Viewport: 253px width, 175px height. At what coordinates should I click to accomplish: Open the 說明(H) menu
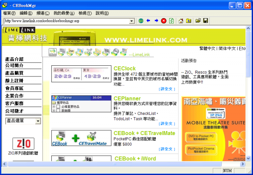102,13
